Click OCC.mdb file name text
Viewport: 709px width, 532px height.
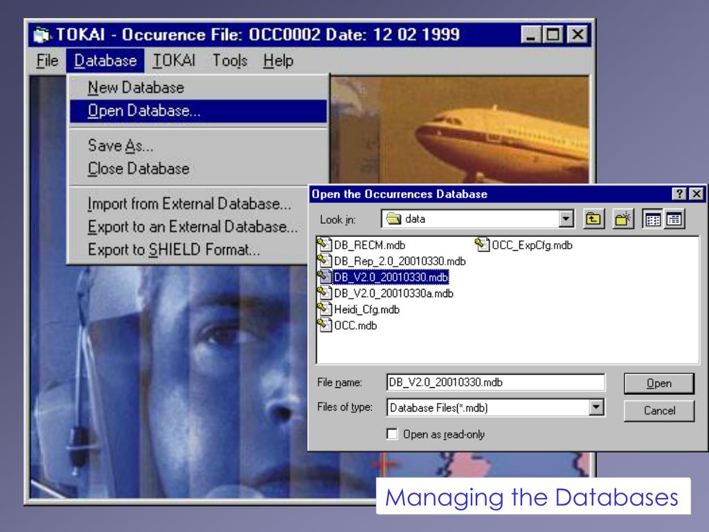coord(355,326)
